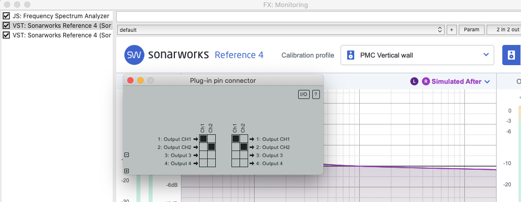Toggle right grid Ch2 to Output CH2 pin
This screenshot has height=202, width=521.
244,147
